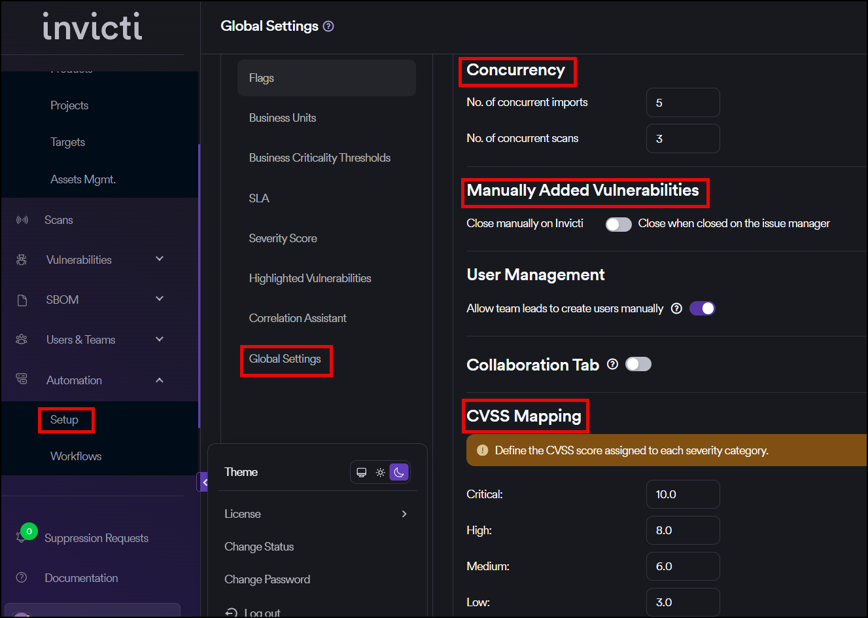
Task: Click the sidebar collapse arrow handle
Action: click(203, 482)
